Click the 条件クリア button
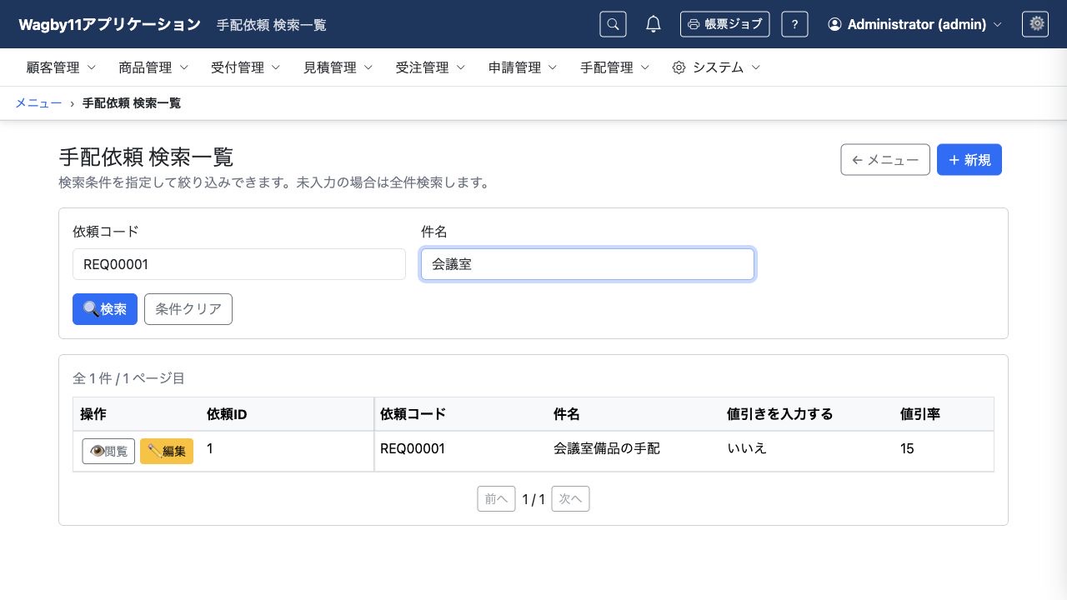 tap(188, 309)
